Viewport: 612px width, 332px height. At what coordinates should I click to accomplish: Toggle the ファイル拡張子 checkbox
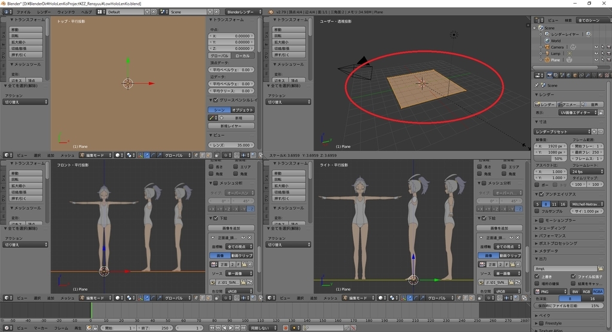pyautogui.click(x=573, y=276)
